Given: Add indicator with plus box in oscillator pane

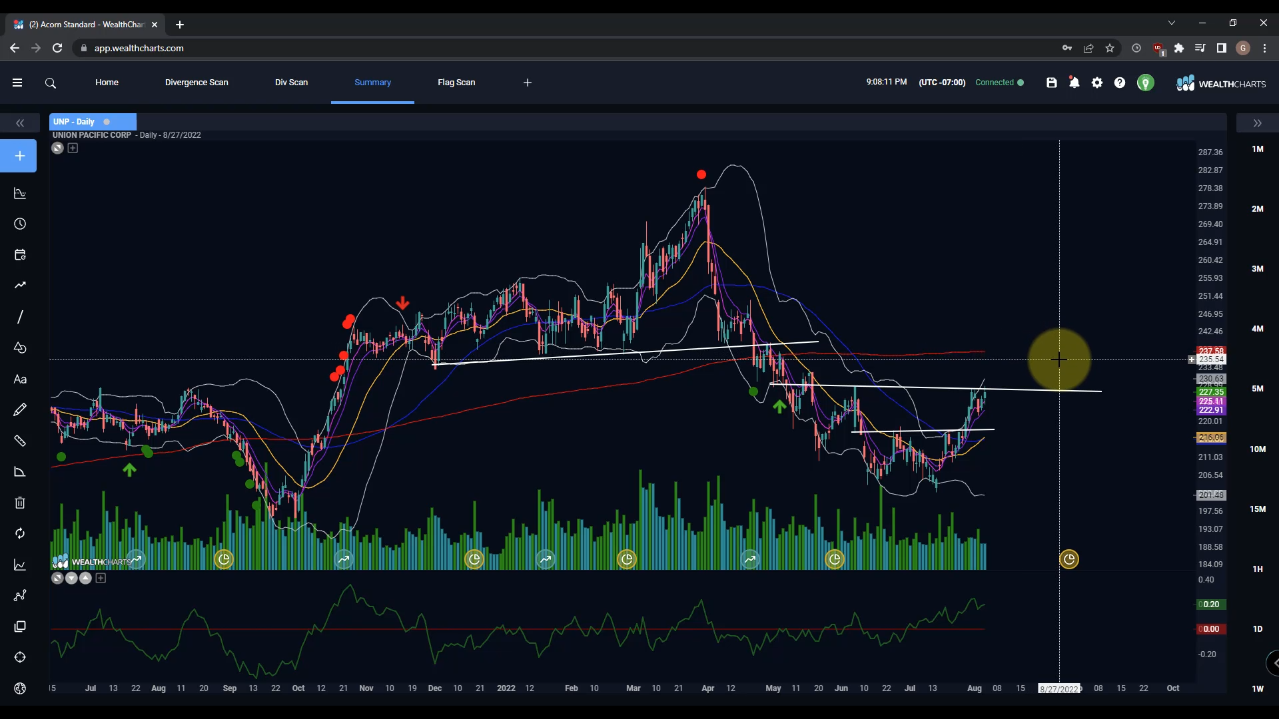Looking at the screenshot, I should (101, 579).
